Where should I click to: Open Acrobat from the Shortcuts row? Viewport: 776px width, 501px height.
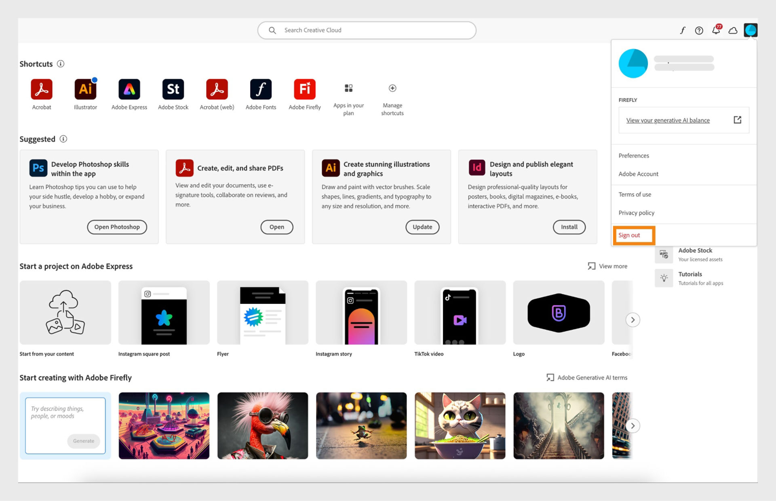(x=42, y=89)
